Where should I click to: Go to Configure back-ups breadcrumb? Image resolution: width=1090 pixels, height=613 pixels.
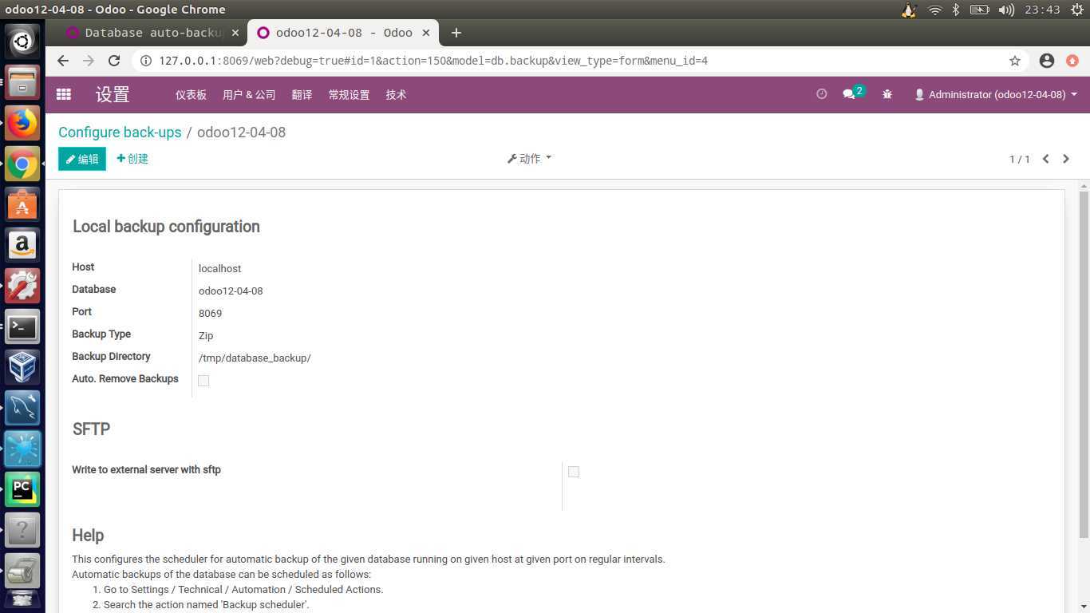pyautogui.click(x=120, y=132)
